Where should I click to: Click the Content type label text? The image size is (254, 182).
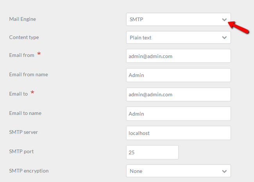coord(24,38)
